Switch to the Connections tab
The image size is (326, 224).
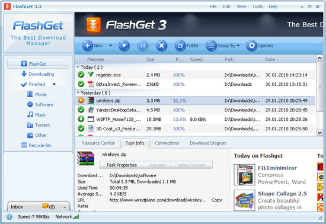(x=167, y=143)
